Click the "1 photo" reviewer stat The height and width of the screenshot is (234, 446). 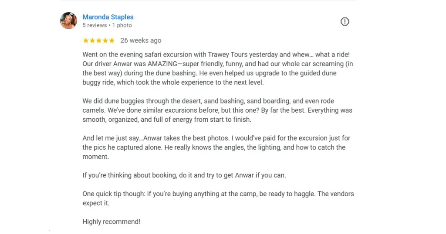[x=122, y=26]
